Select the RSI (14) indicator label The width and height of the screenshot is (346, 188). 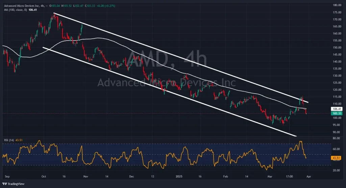tap(9, 140)
